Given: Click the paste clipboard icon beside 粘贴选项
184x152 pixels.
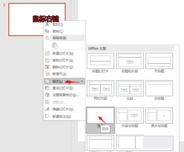Looking at the screenshot, I should pos(47,38).
